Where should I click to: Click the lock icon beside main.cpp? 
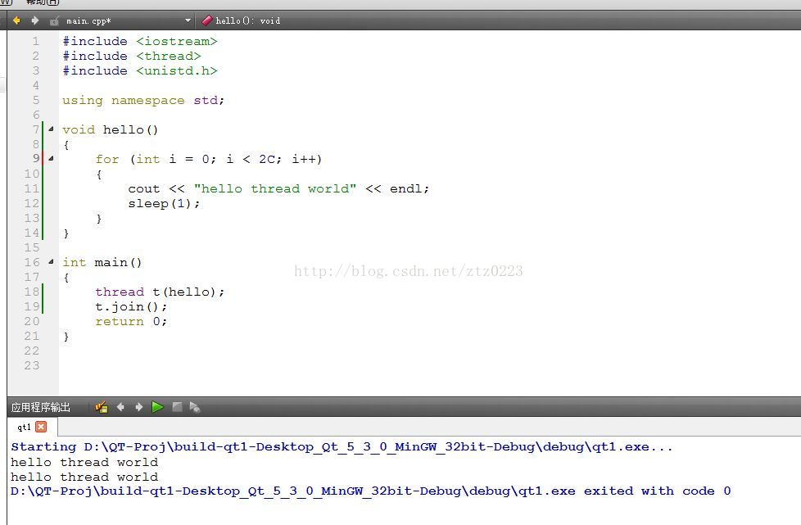coord(54,21)
